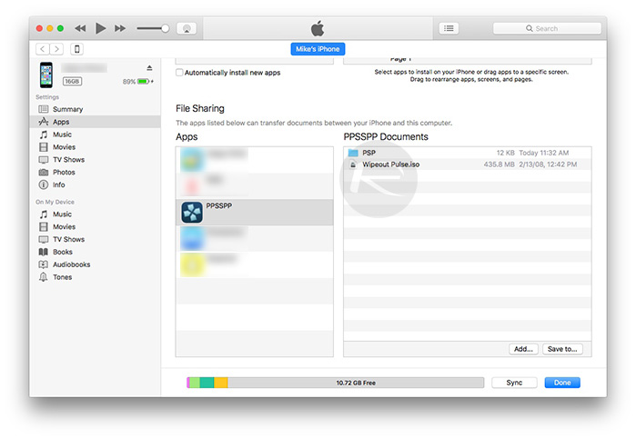Click the blue Done button
The width and height of the screenshot is (636, 439).
pyautogui.click(x=561, y=383)
